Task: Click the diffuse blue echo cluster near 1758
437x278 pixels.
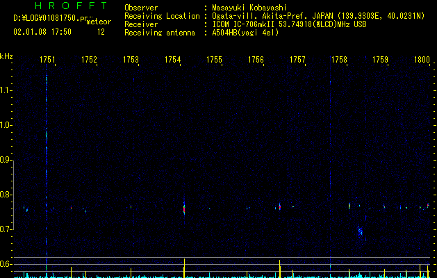Action: click(360, 231)
